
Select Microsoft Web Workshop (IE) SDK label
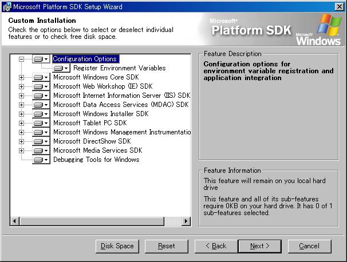103,86
